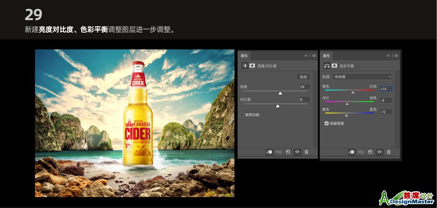Collapse the Brightness/Contrast panel with double arrows
The height and width of the screenshot is (208, 437).
click(x=306, y=56)
